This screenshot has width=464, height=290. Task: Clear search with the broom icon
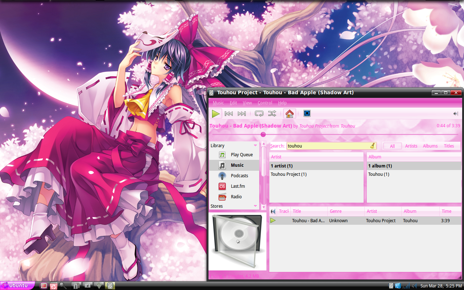(373, 146)
